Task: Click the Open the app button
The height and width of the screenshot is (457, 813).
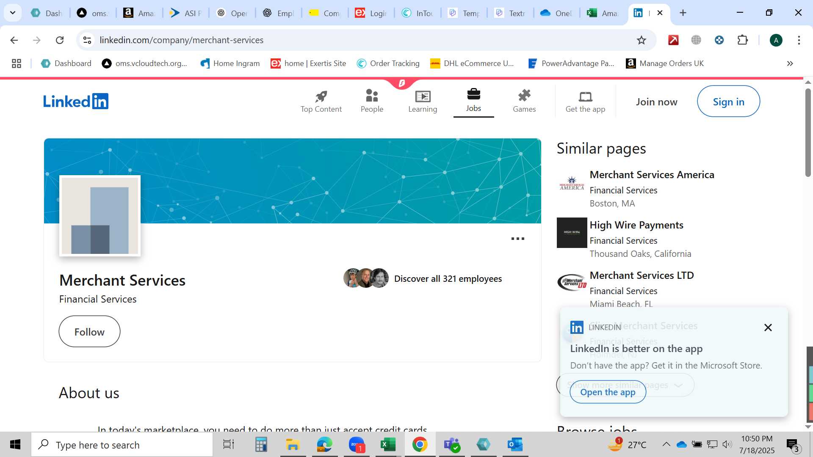Action: 608,392
